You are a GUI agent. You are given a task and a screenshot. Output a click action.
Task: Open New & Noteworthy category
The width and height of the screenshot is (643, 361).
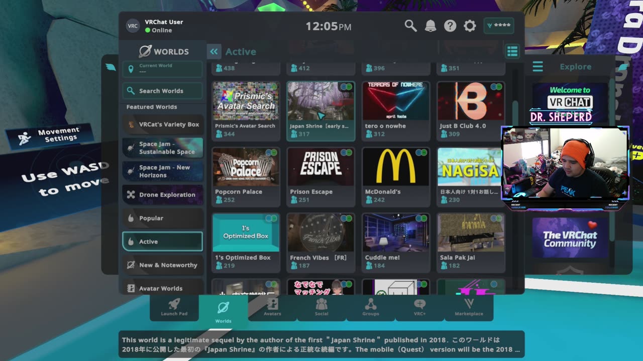pos(162,265)
